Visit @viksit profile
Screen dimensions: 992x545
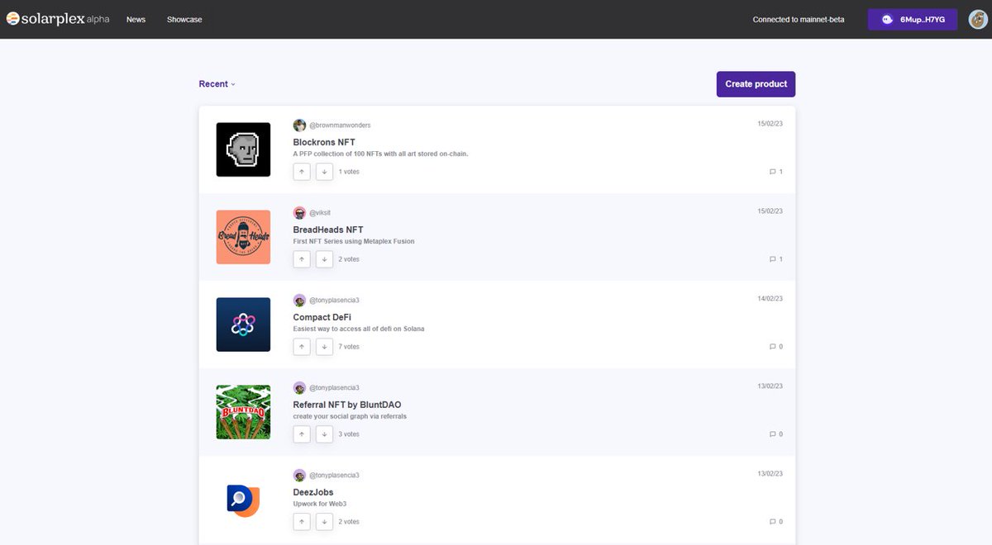(320, 213)
